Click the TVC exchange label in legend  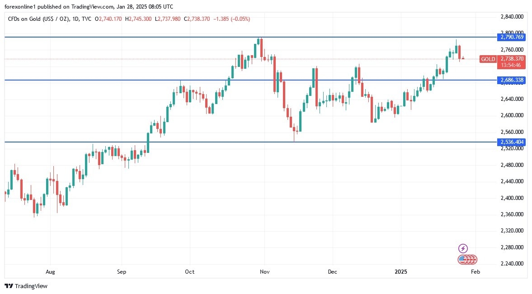click(x=88, y=19)
